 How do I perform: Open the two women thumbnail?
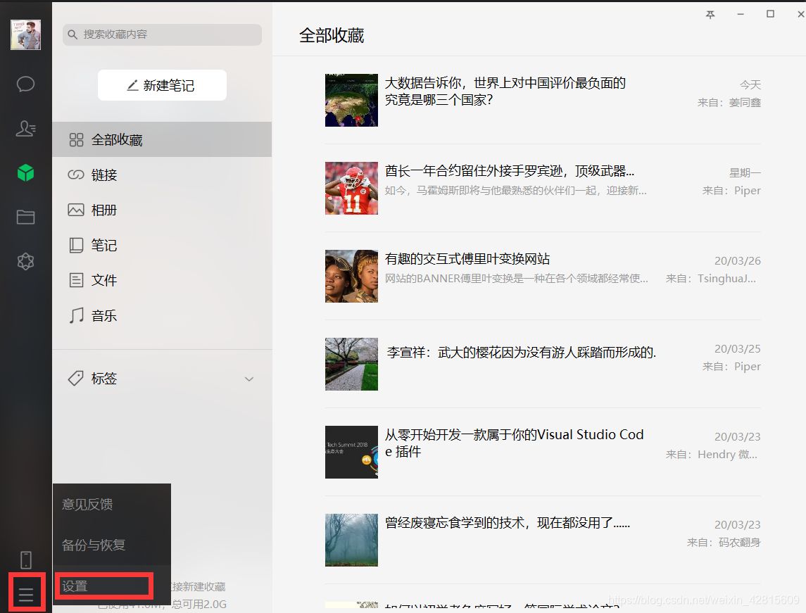click(351, 276)
